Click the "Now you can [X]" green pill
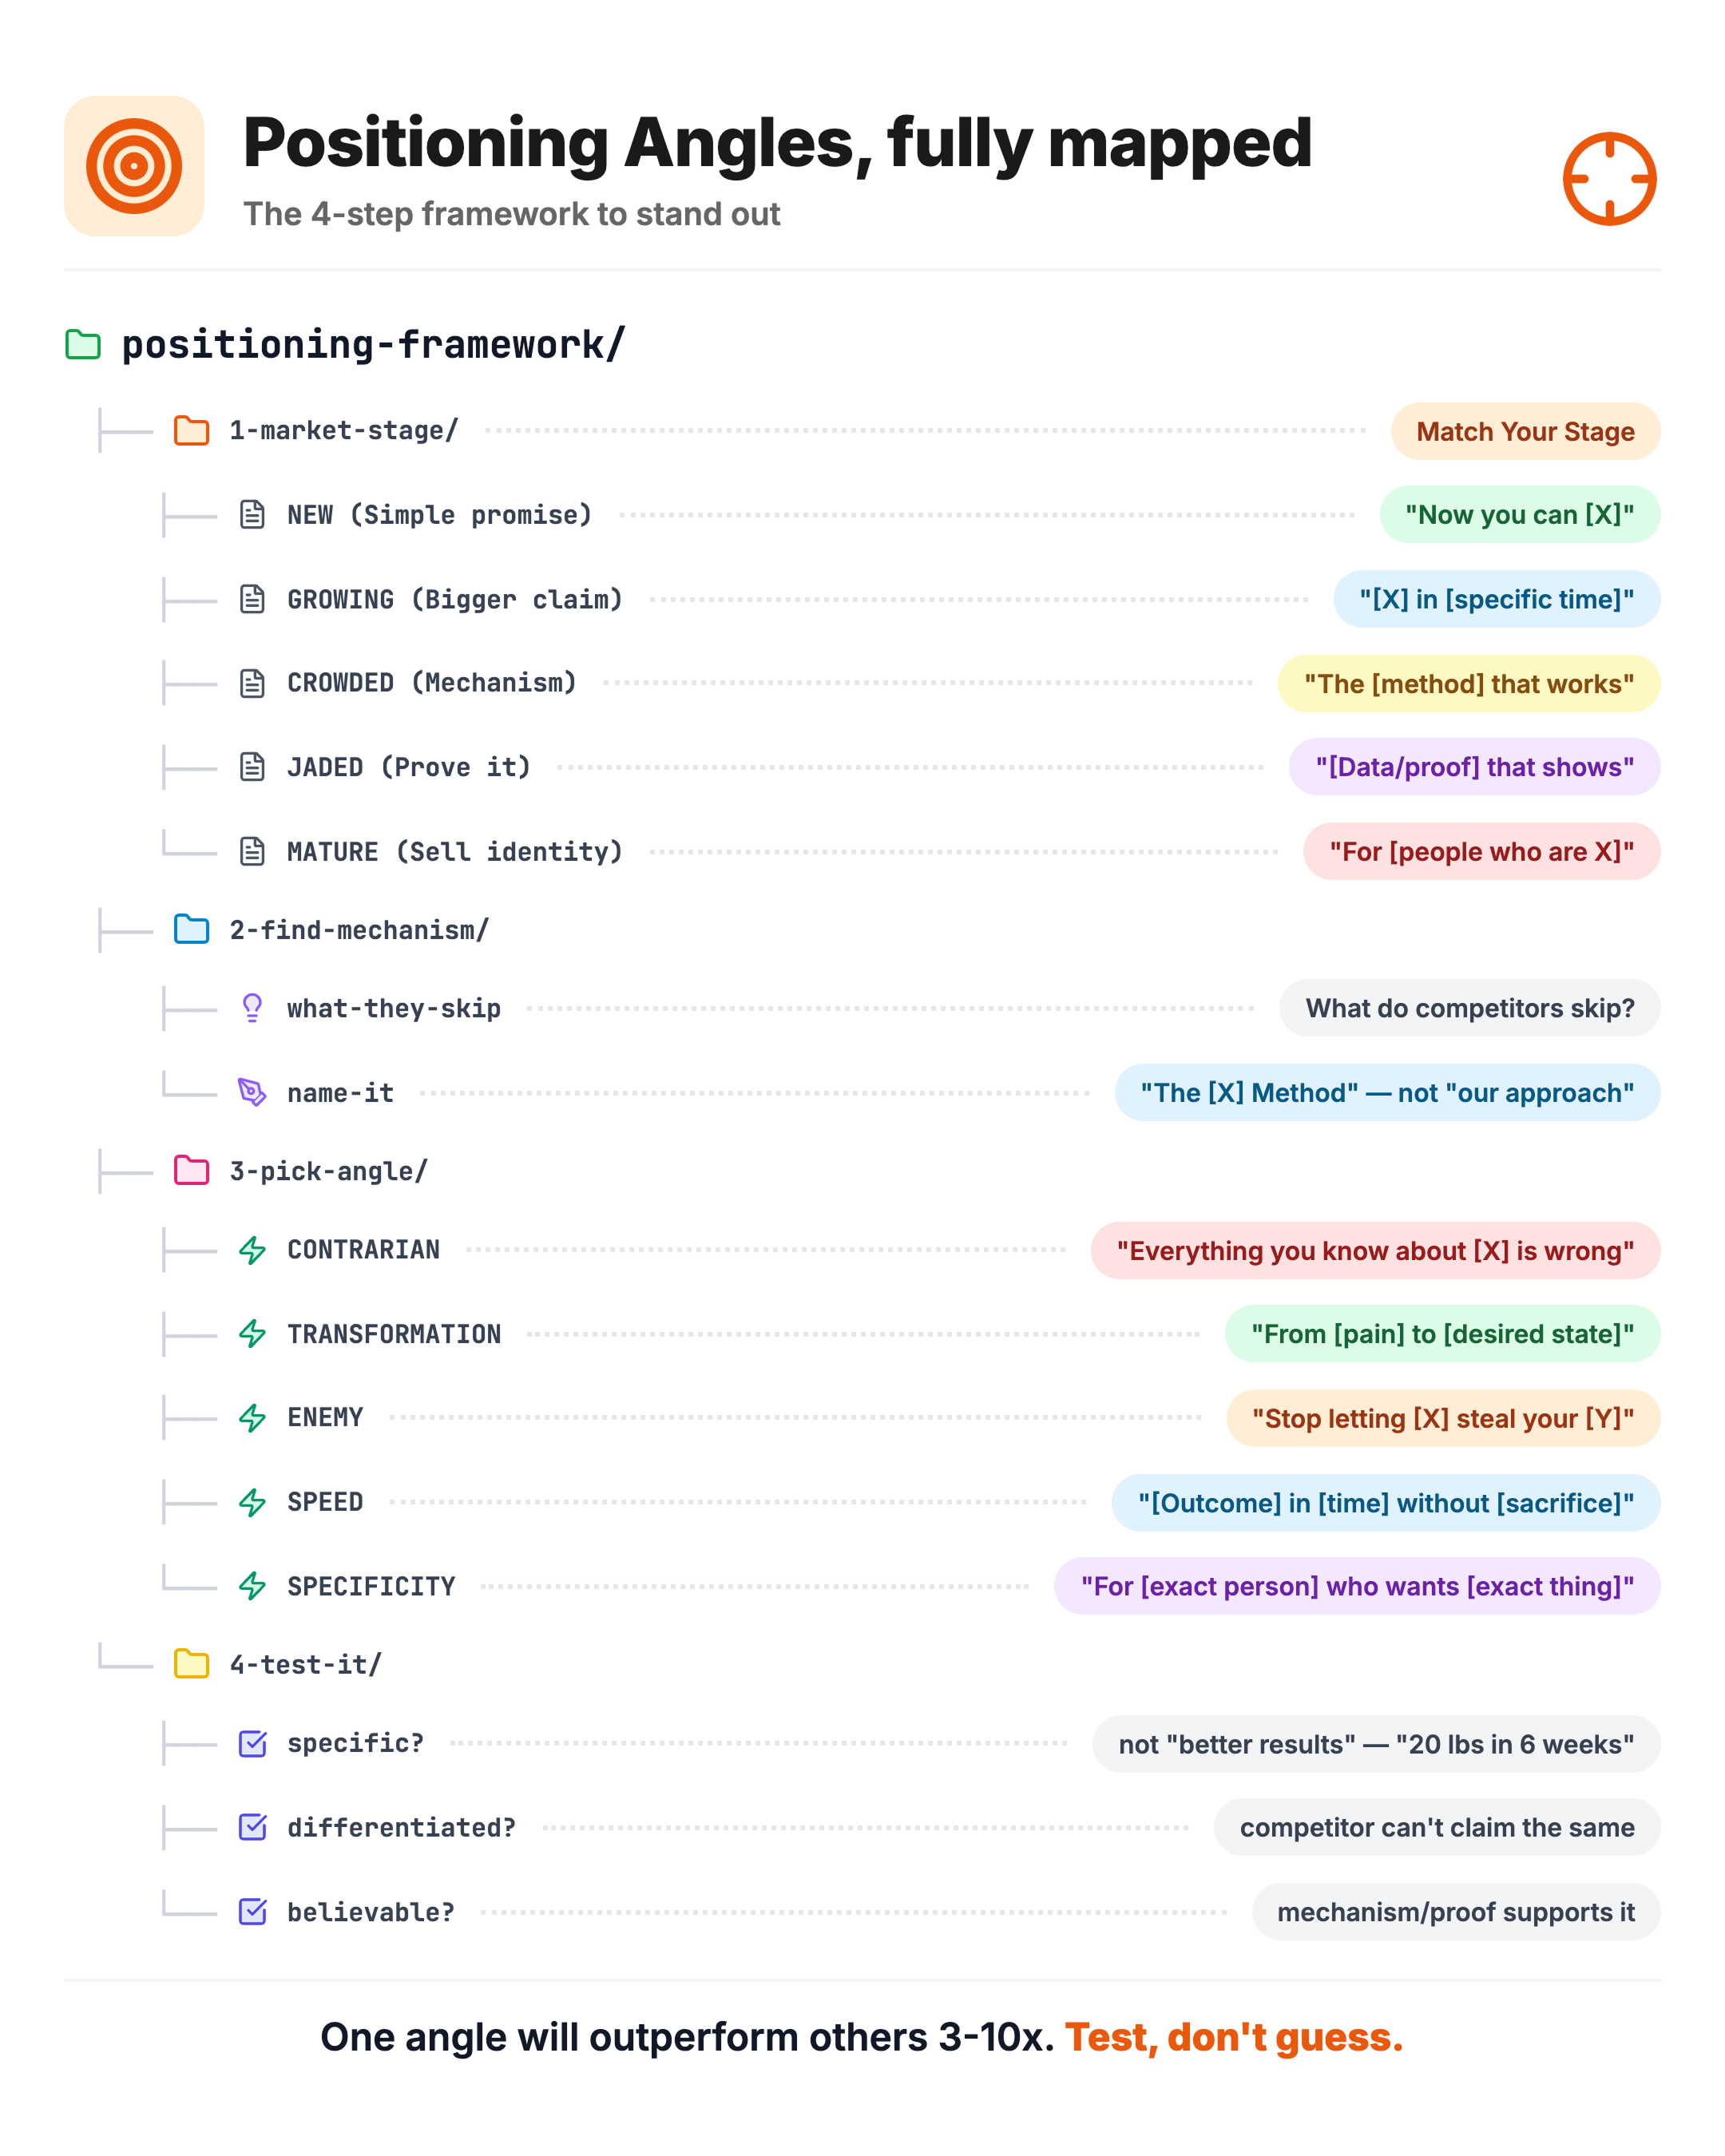 (x=1519, y=515)
